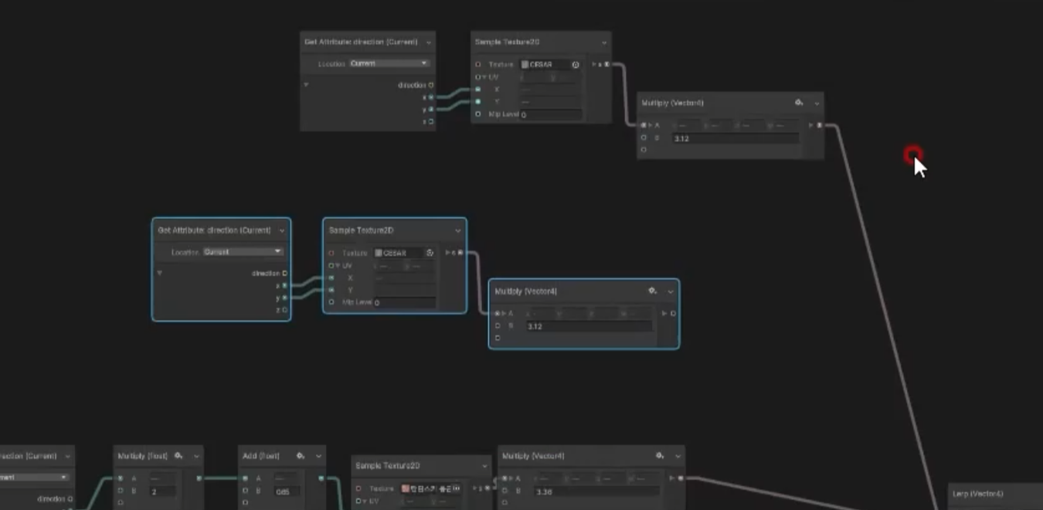Click x output port on blue-outlined Get Attribute
This screenshot has height=510, width=1043.
(284, 285)
